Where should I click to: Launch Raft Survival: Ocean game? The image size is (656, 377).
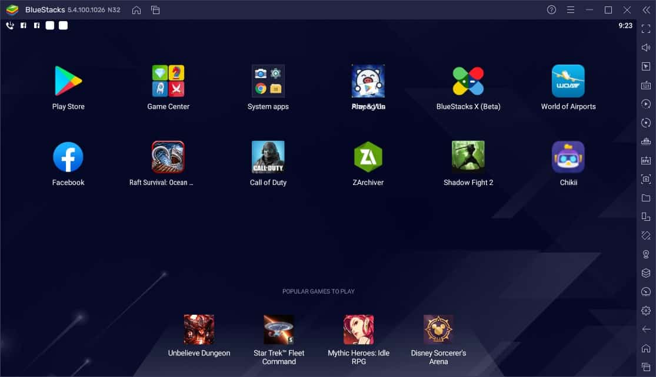[168, 157]
